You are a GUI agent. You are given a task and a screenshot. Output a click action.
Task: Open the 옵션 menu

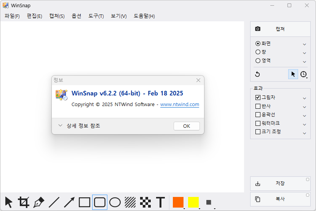click(77, 16)
